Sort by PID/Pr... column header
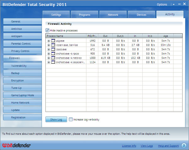The width and height of the screenshot is (189, 150). tap(92, 36)
